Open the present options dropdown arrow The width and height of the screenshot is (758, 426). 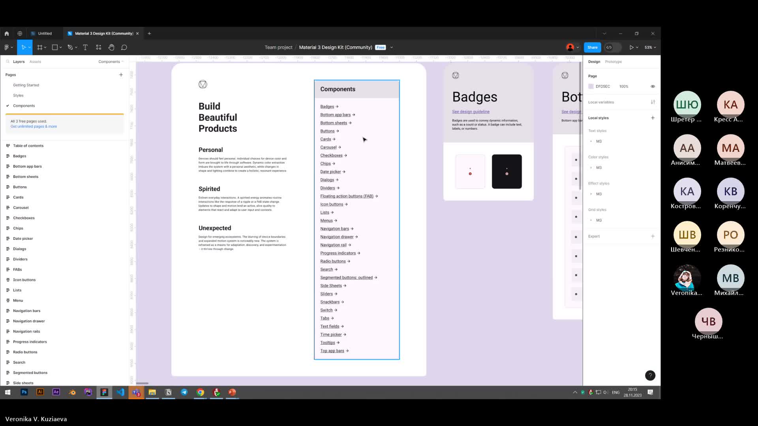point(637,48)
